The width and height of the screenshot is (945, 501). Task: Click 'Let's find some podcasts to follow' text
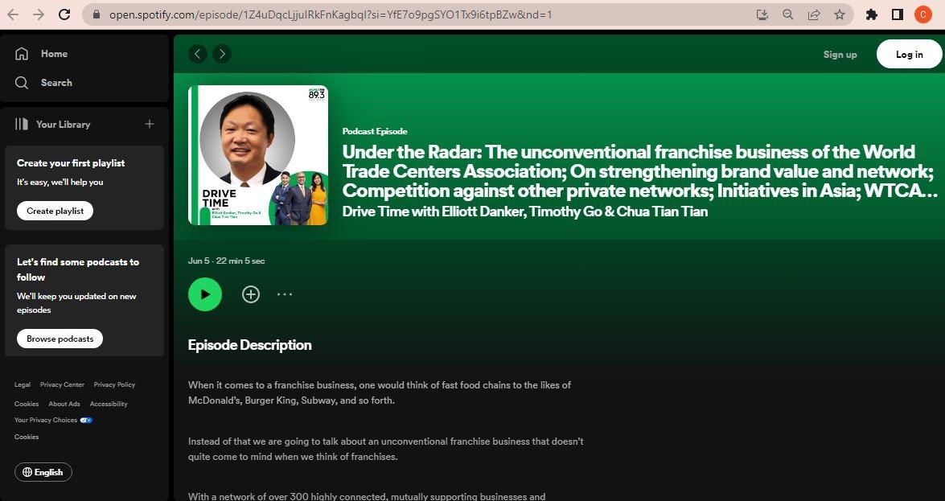(x=78, y=269)
